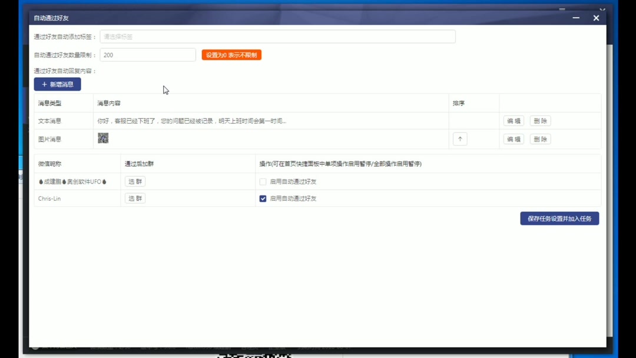Viewport: 636px width, 358px height.
Task: Click the 新增消息 button
Action: [57, 84]
